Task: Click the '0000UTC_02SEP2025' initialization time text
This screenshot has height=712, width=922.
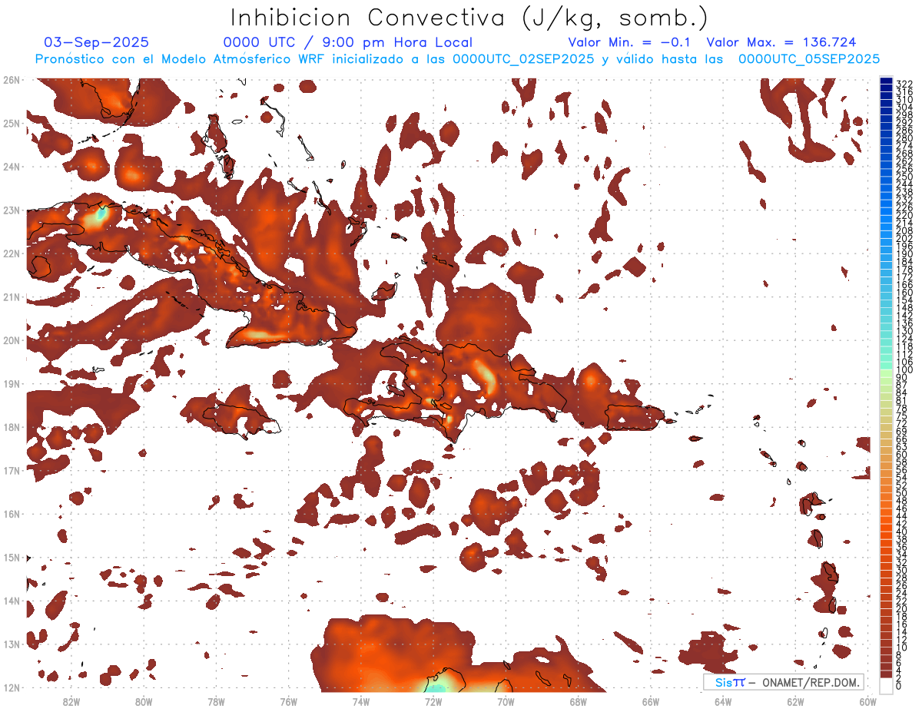Action: click(523, 58)
